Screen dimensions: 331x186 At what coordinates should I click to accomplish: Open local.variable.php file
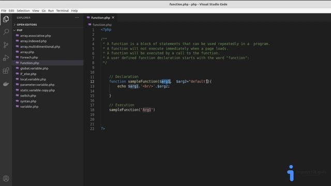pyautogui.click(x=33, y=79)
